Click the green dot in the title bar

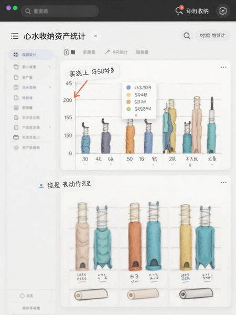(15, 8)
